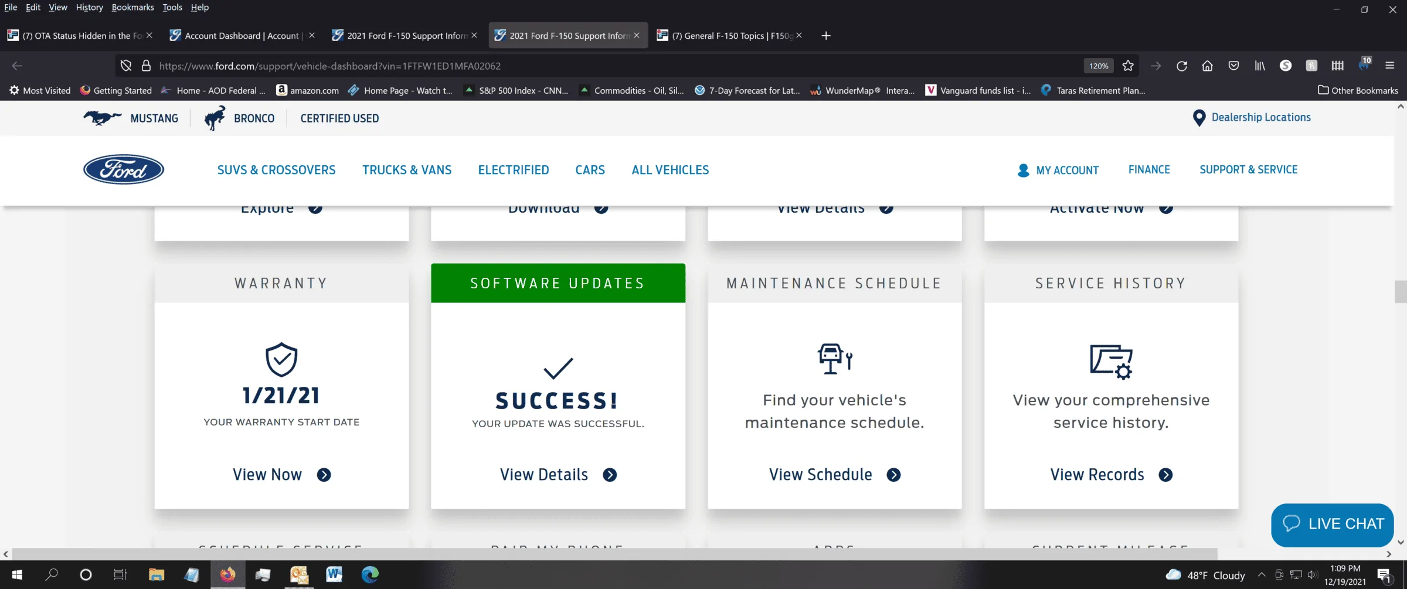The height and width of the screenshot is (589, 1407).
Task: Open Other Bookmarks folder
Action: pos(1358,90)
